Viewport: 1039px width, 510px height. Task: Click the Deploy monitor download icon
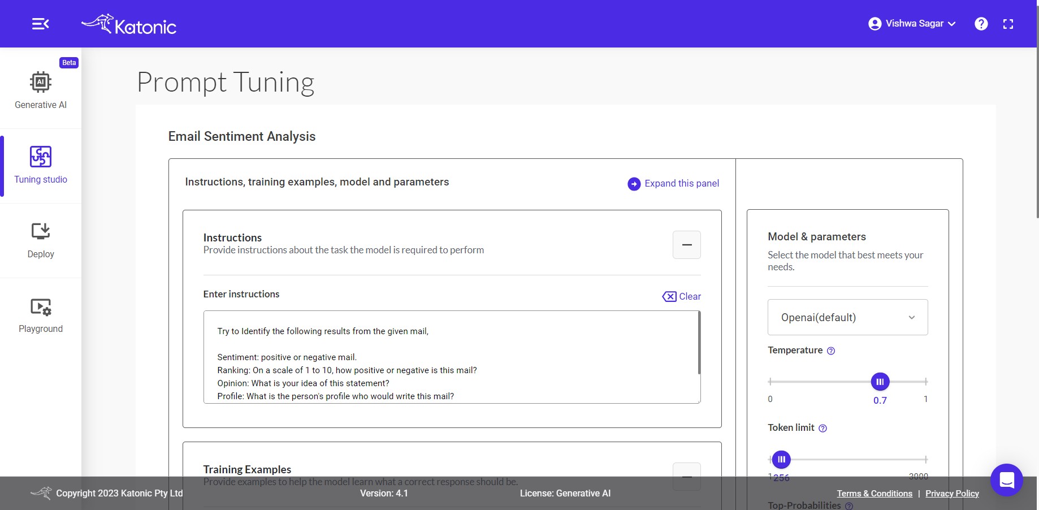click(41, 231)
